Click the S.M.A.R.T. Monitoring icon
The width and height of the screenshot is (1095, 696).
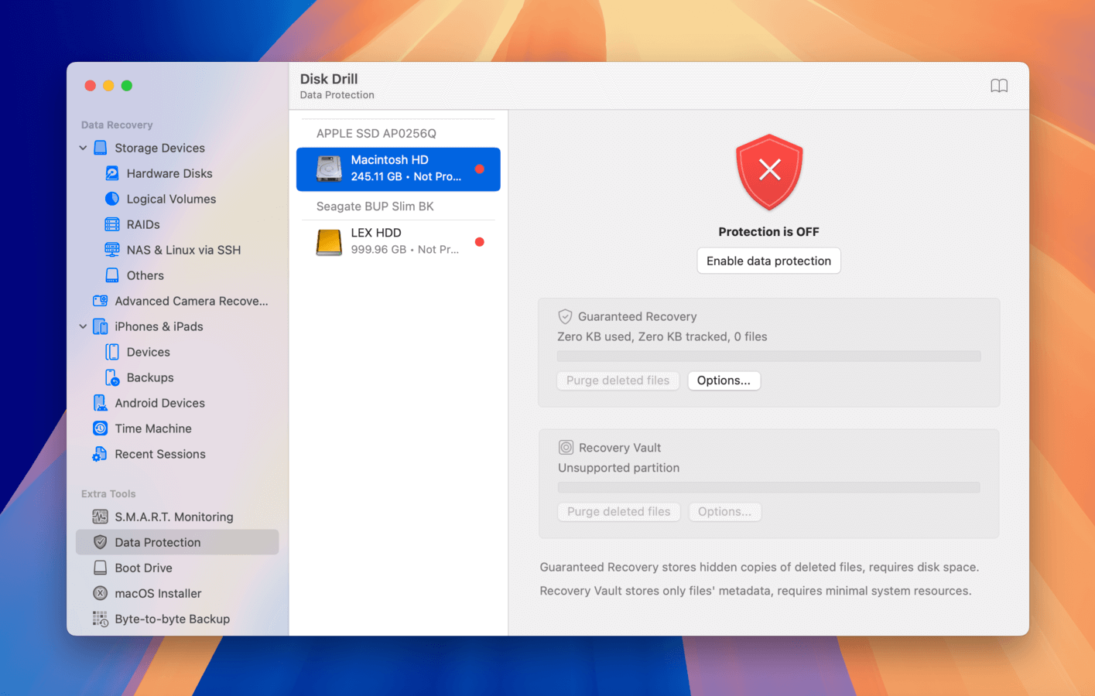tap(101, 517)
